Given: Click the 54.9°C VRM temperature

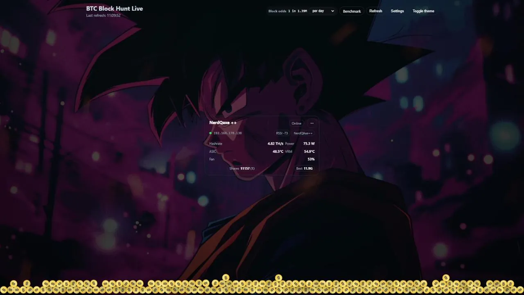Looking at the screenshot, I should [309, 152].
